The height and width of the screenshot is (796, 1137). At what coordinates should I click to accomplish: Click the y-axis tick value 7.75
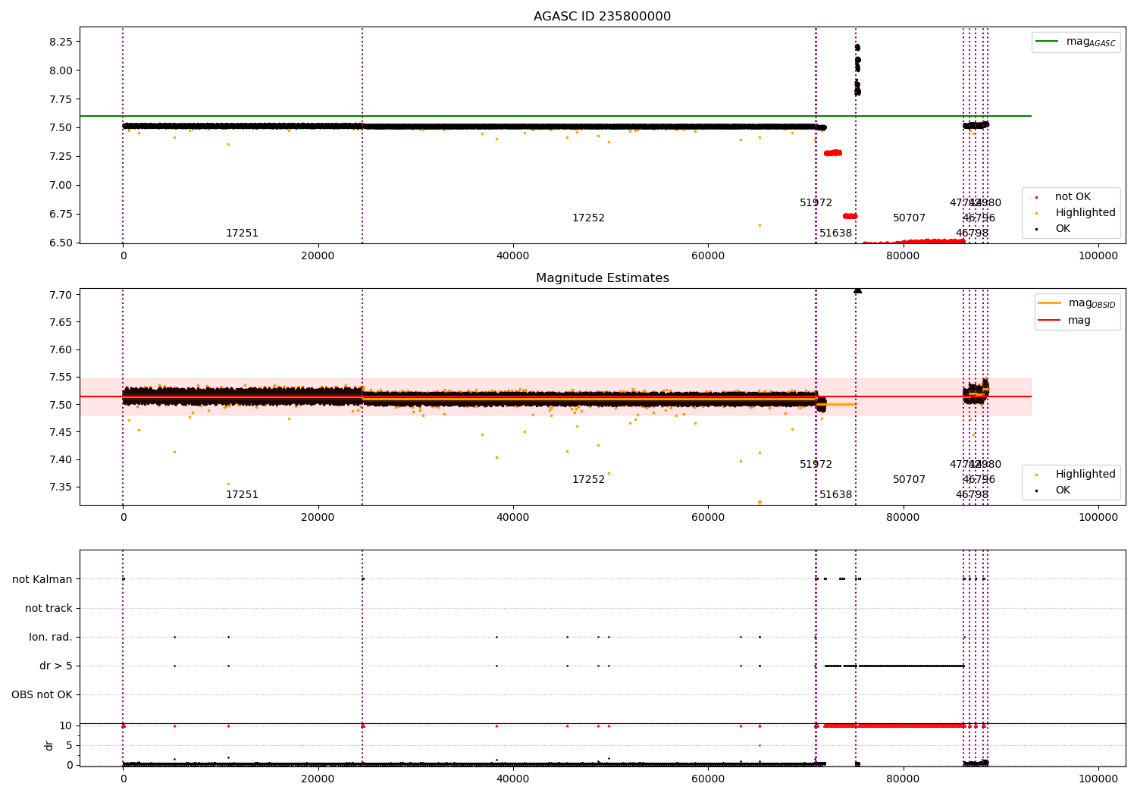pos(60,99)
